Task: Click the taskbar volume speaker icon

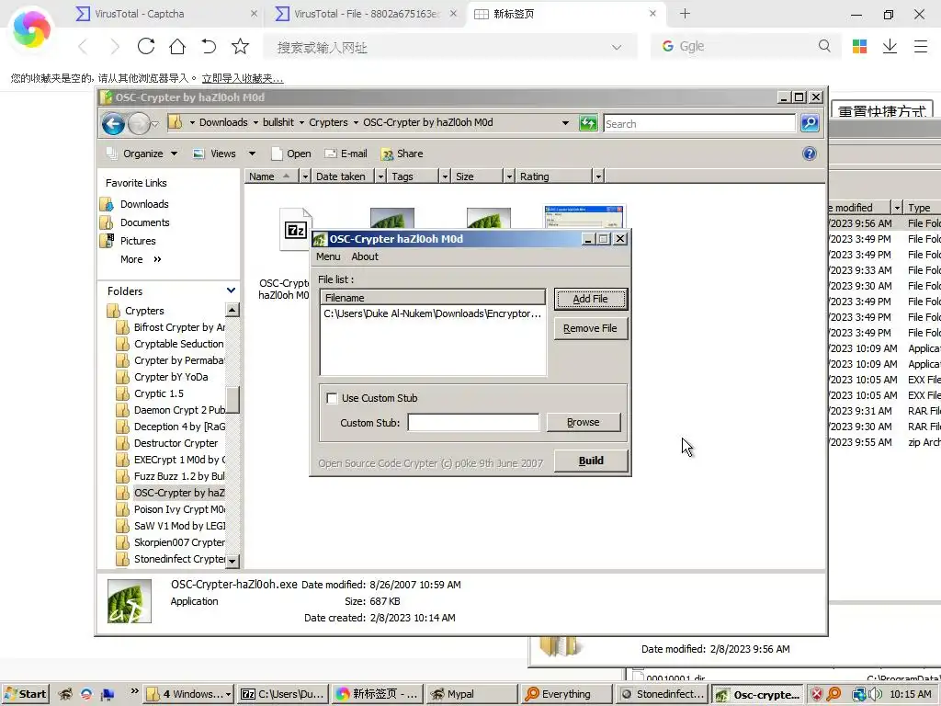Action: click(875, 694)
